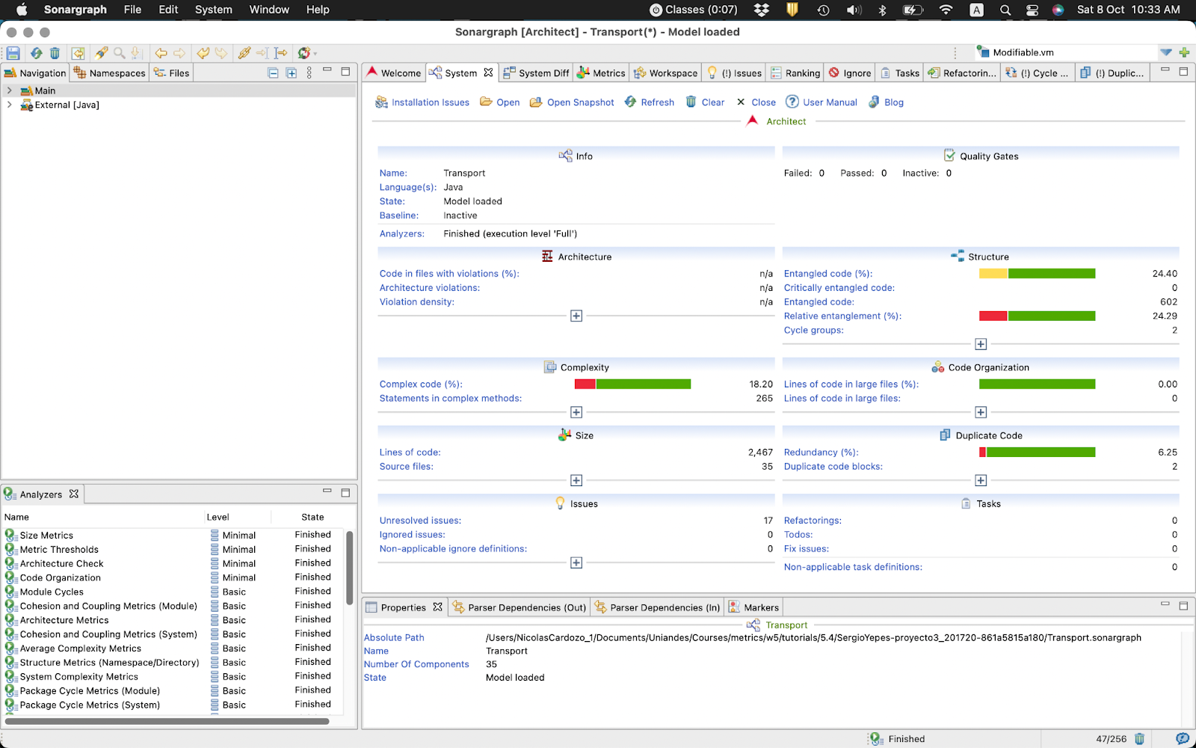Click the green plus icon beside Modifiable.vm
The image size is (1196, 748).
click(x=1184, y=52)
